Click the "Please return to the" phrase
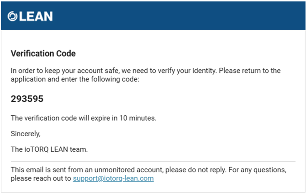This screenshot has height=194, width=306. tap(250, 71)
